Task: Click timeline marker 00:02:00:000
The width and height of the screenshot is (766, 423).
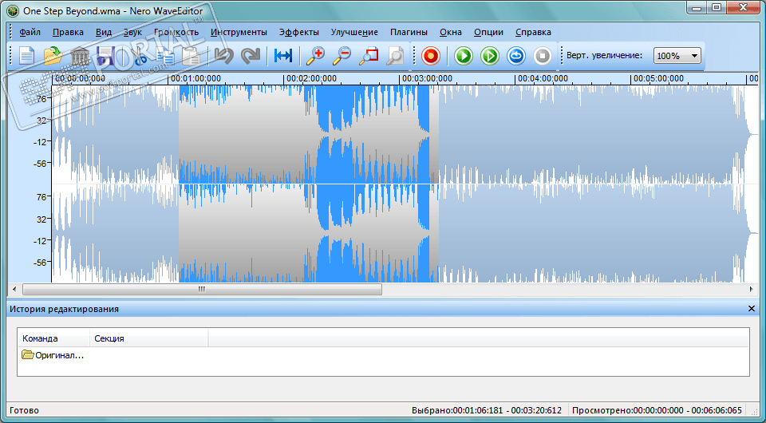Action: pyautogui.click(x=311, y=78)
